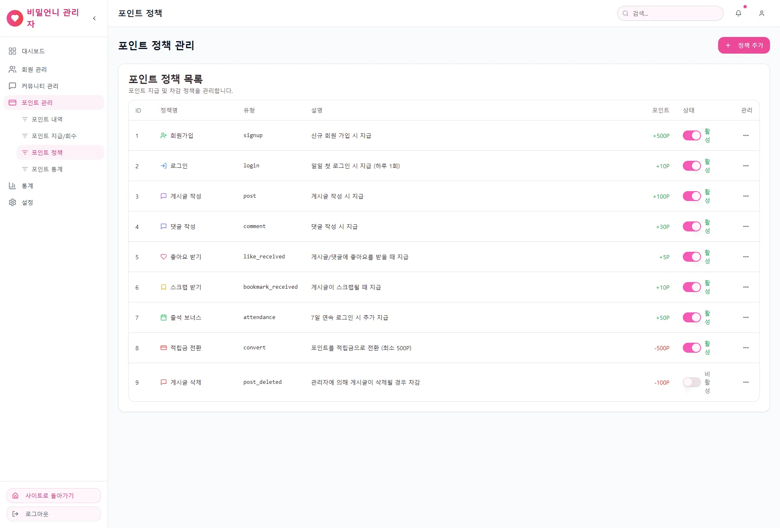Click the notification bell icon
Screen dimensions: 780x528
738,13
